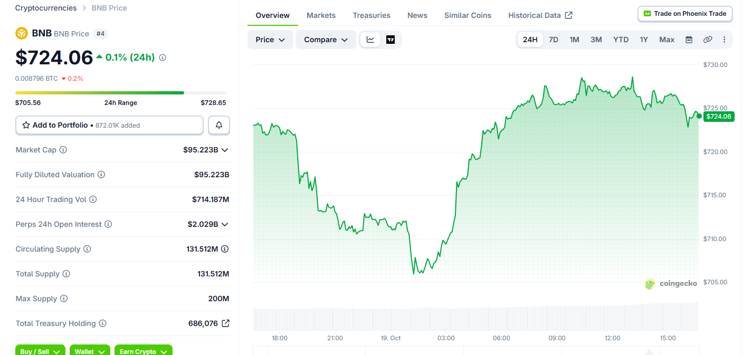Click Add to Portfolio button

point(109,125)
